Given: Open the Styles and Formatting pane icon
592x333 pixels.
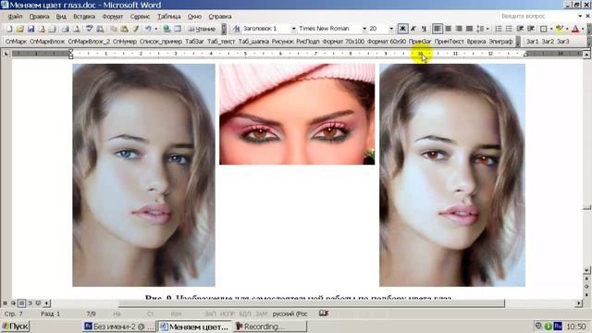Looking at the screenshot, I should coord(237,29).
